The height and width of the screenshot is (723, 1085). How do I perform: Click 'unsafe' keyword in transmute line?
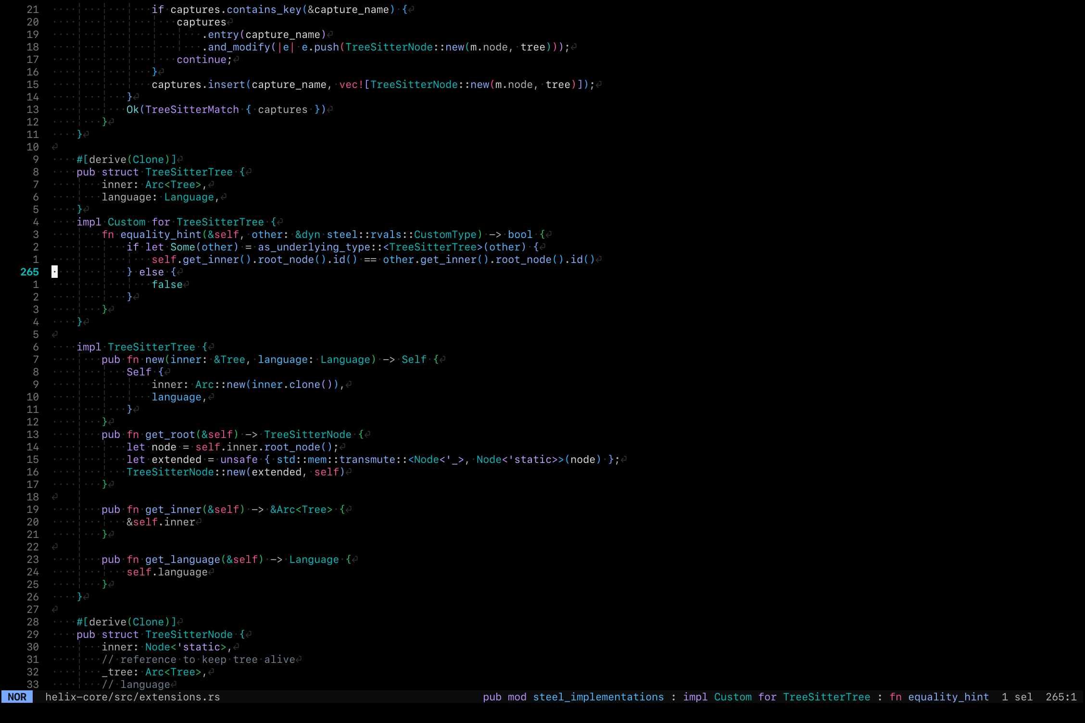239,460
